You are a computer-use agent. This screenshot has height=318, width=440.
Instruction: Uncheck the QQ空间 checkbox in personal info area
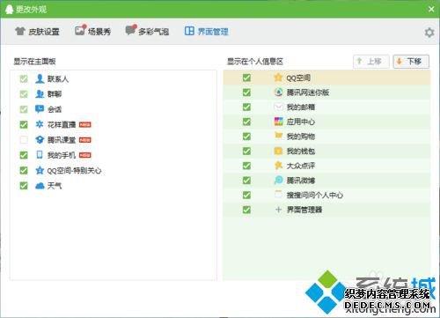(x=246, y=78)
